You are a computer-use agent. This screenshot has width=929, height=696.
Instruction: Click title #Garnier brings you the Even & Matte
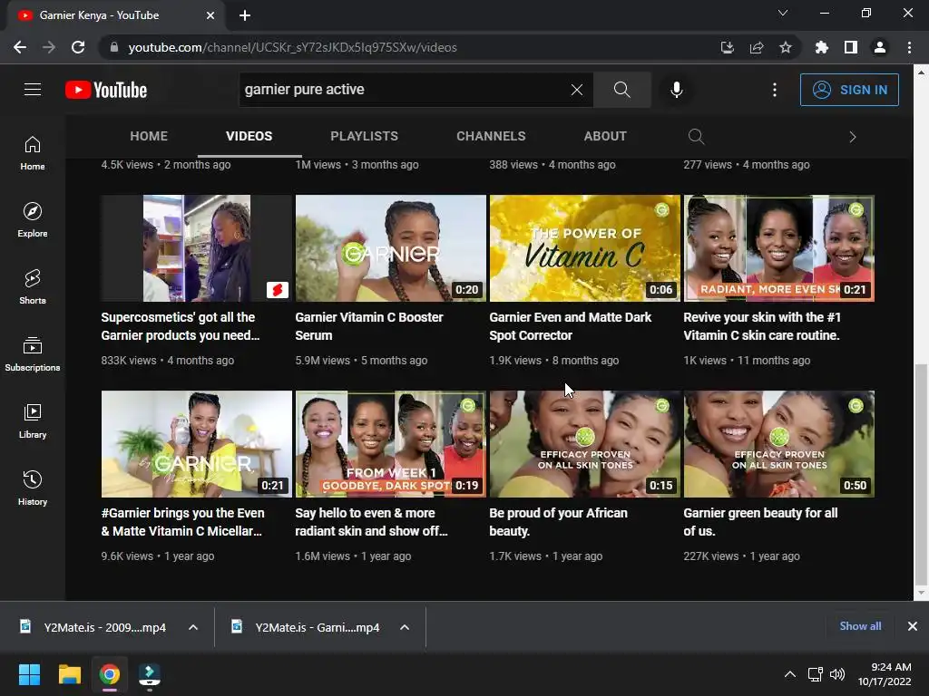[x=182, y=522]
